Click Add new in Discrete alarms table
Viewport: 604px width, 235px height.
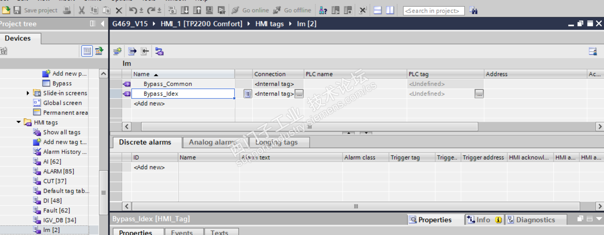coord(149,168)
